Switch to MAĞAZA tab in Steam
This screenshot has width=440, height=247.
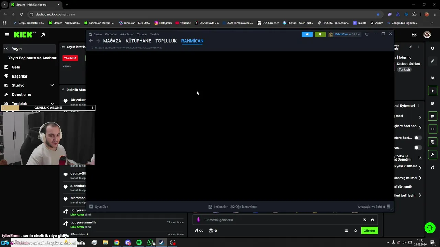112,41
